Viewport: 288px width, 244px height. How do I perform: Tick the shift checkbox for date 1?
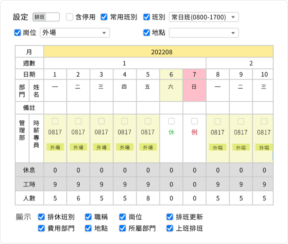[55, 121]
